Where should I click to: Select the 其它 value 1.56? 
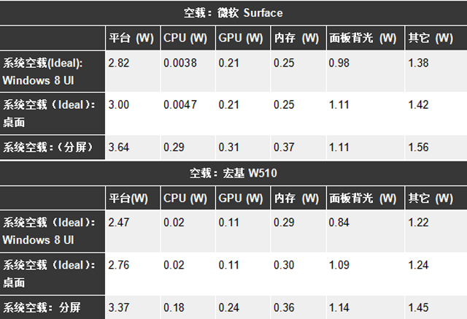[419, 147]
